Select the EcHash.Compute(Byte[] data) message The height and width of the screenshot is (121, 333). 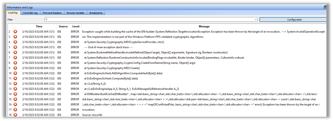click(111, 78)
